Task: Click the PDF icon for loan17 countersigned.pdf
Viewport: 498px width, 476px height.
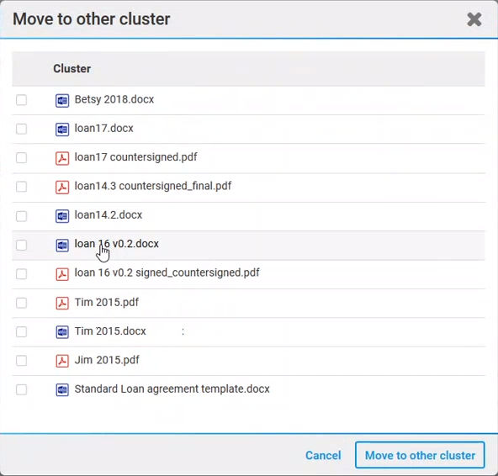Action: [x=62, y=158]
